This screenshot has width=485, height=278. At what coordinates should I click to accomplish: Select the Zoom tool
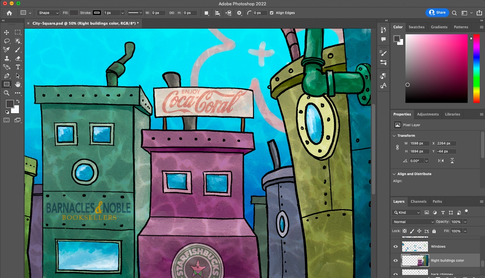[6, 93]
